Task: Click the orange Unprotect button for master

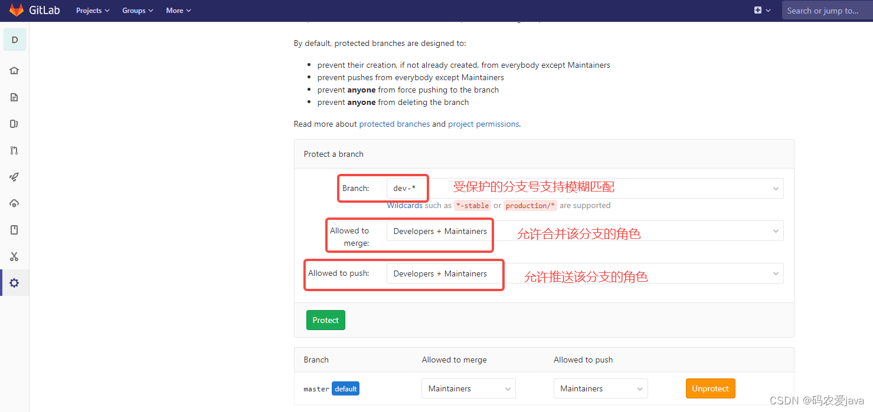Action: [710, 388]
